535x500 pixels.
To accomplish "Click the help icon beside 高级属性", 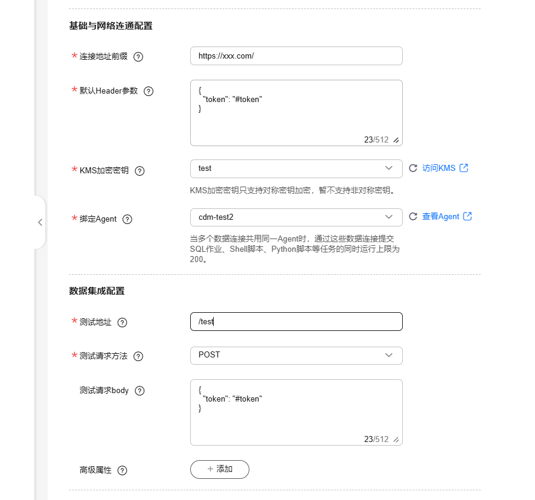I will tap(123, 470).
